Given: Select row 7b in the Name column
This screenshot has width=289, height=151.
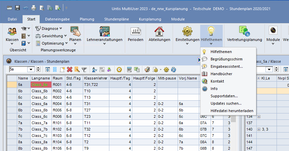Looking at the screenshot, I should pyautogui.click(x=24, y=129).
